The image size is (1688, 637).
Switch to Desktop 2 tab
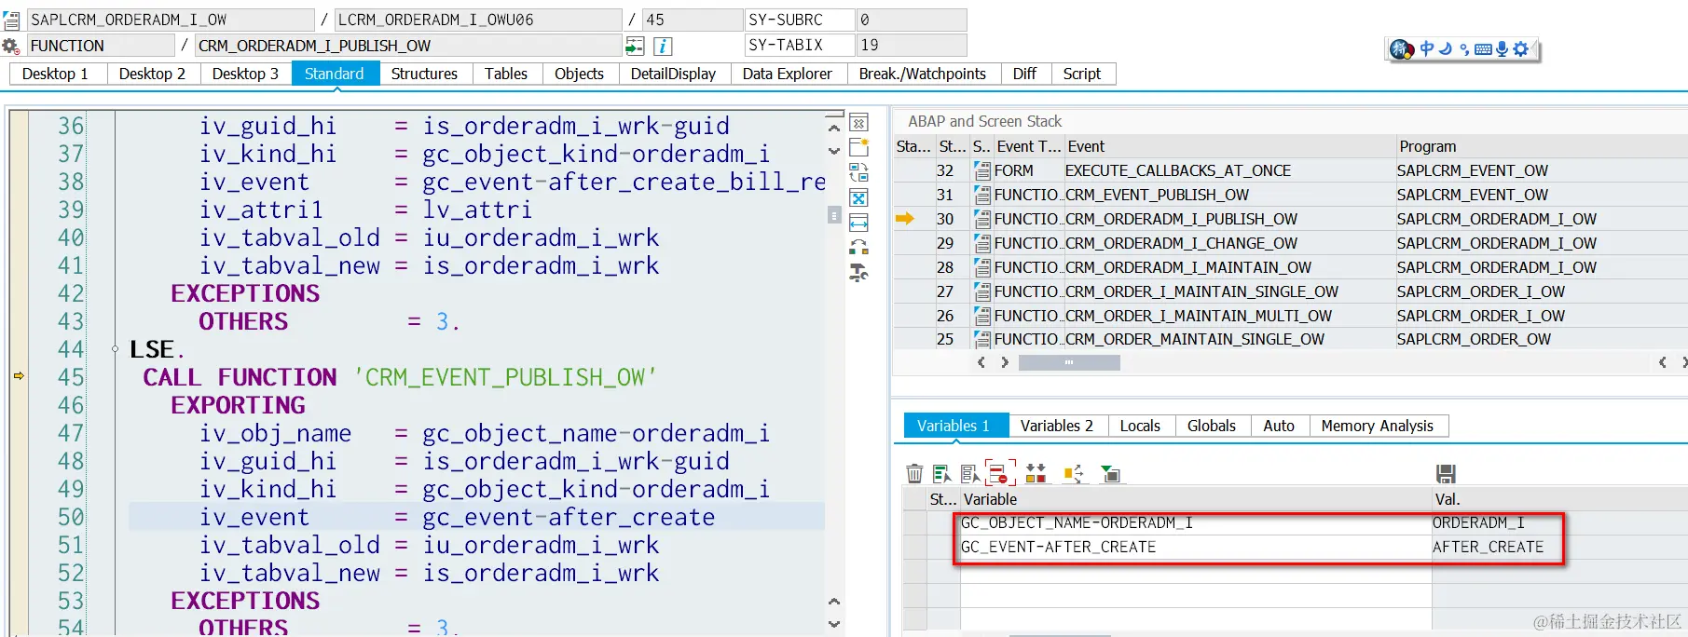coord(153,74)
